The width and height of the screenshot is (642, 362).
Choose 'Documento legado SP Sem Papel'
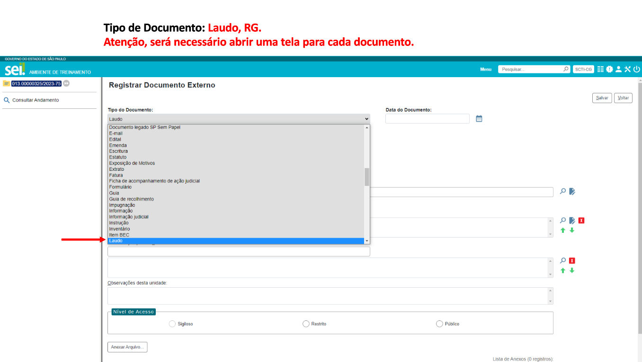(x=236, y=127)
